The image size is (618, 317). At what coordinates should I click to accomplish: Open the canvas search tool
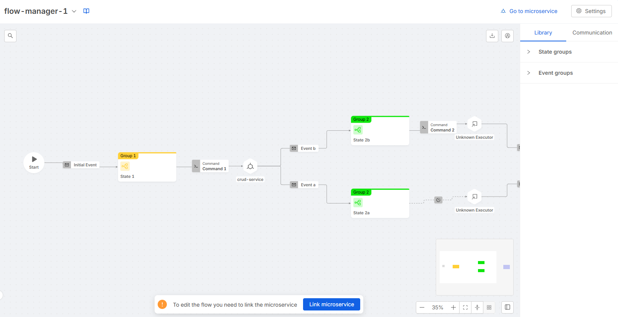tap(10, 36)
